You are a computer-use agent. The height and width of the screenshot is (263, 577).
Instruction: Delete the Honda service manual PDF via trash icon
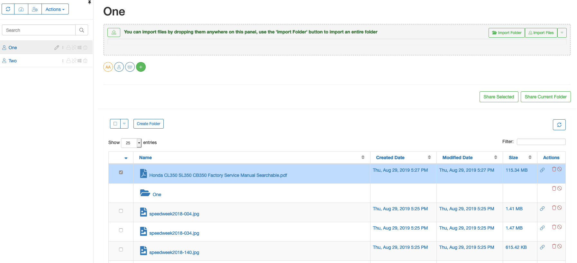554,169
